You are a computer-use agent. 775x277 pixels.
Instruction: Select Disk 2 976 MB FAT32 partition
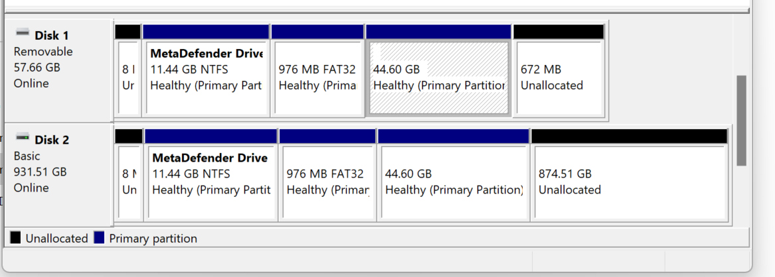point(327,175)
